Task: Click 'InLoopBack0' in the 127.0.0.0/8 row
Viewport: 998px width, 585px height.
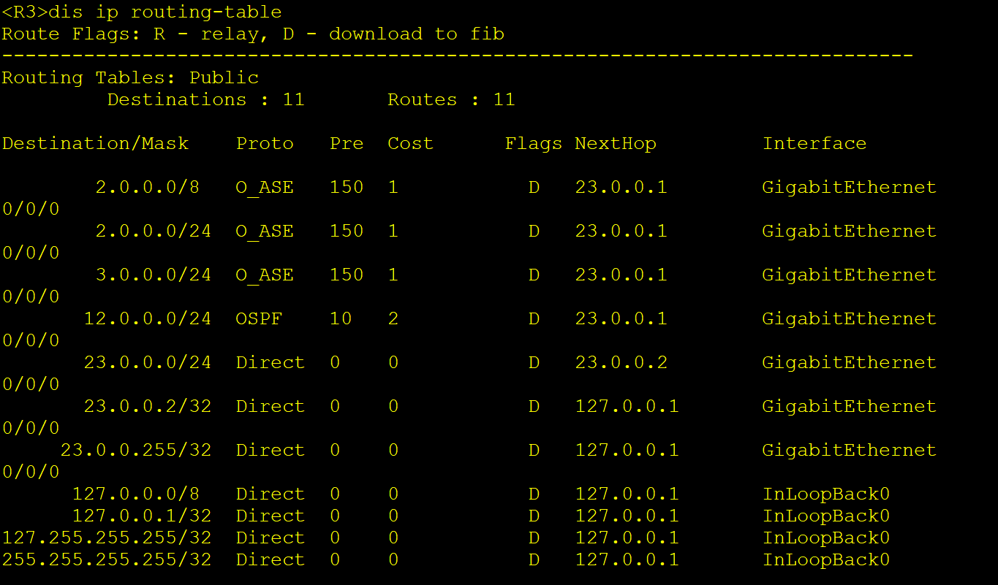Action: tap(826, 494)
